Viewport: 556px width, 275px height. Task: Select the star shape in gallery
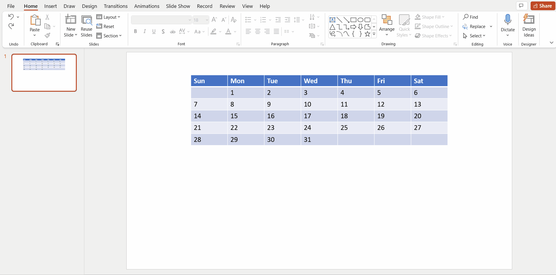(367, 34)
